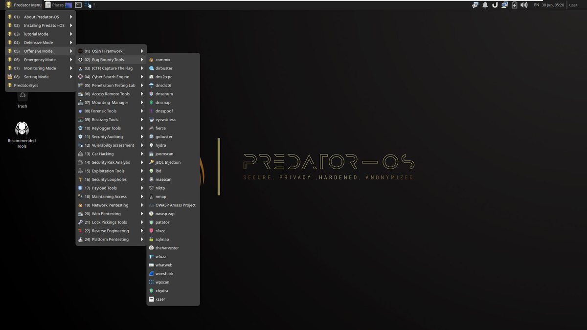The height and width of the screenshot is (330, 587).
Task: Expand Monitoring Mode submenu arrow
Action: pyautogui.click(x=71, y=68)
